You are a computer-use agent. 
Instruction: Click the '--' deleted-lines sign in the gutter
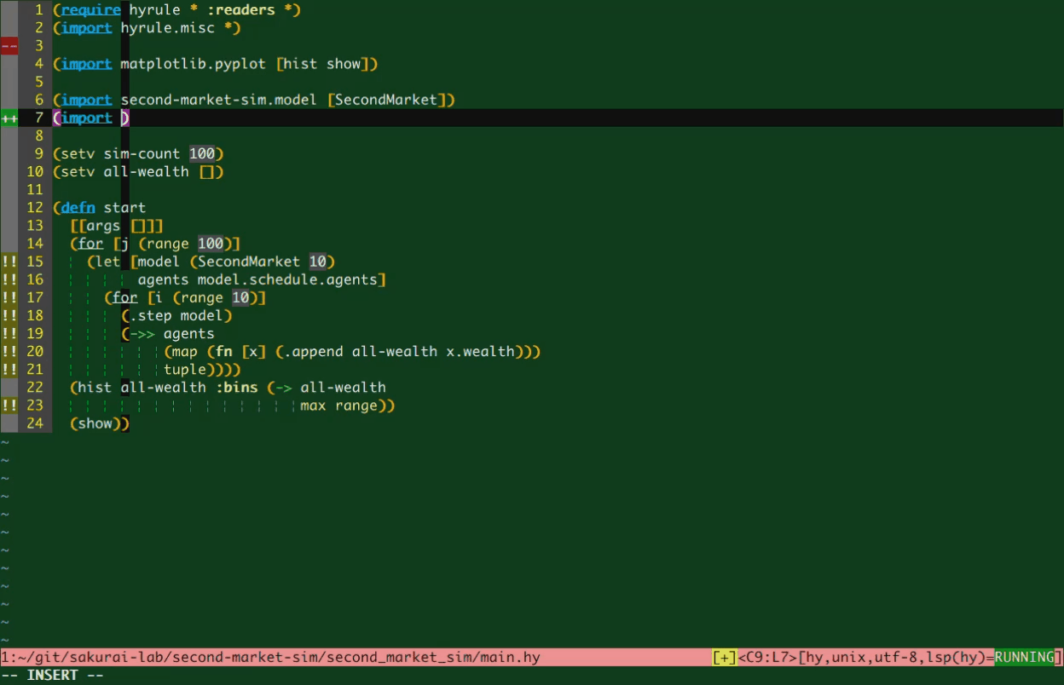pos(9,45)
